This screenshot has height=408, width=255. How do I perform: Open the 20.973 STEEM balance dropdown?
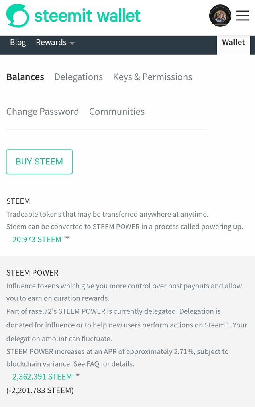[x=41, y=239]
